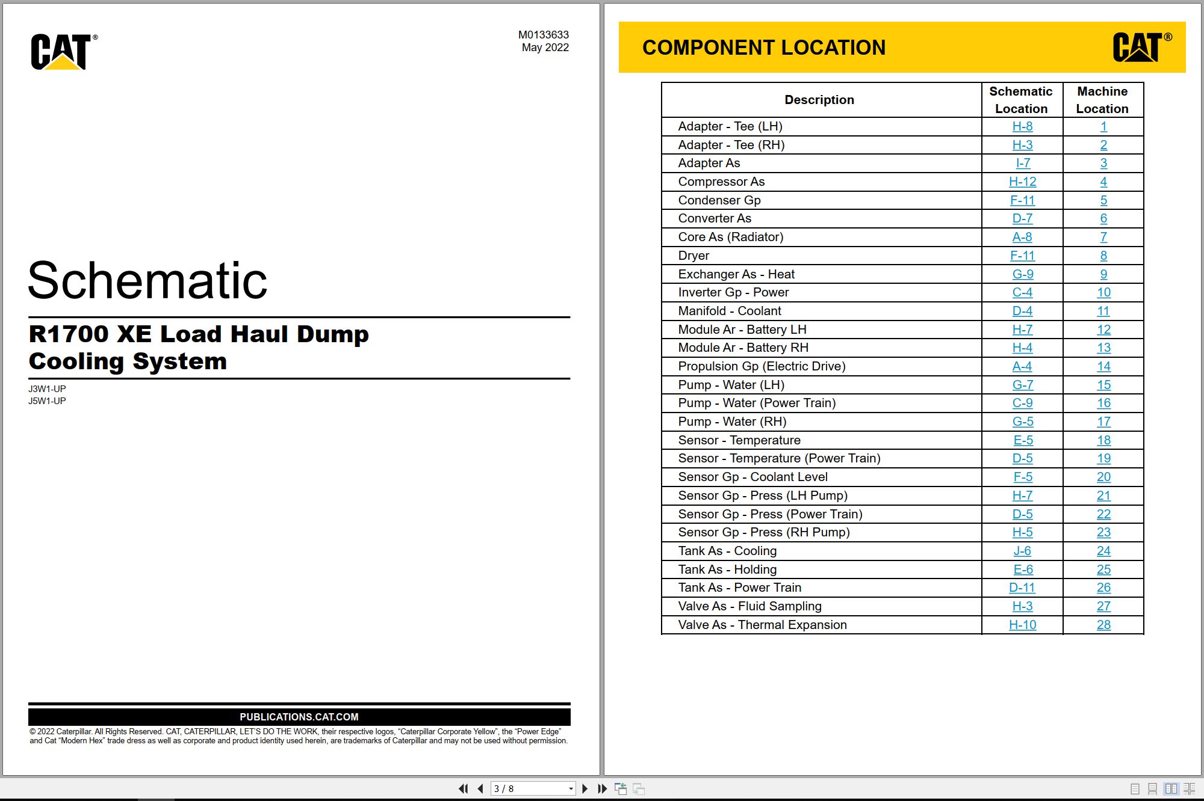The image size is (1204, 801).
Task: Open machine location 1 for Adapter Tee (LH)
Action: click(x=1103, y=126)
